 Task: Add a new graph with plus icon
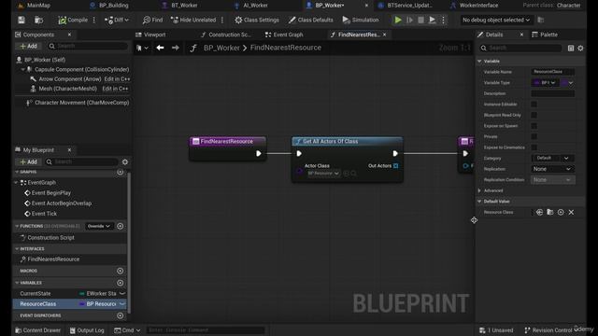pyautogui.click(x=121, y=172)
